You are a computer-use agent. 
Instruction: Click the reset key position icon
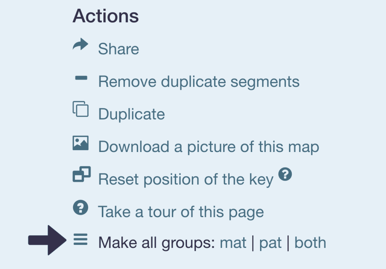coord(81,174)
